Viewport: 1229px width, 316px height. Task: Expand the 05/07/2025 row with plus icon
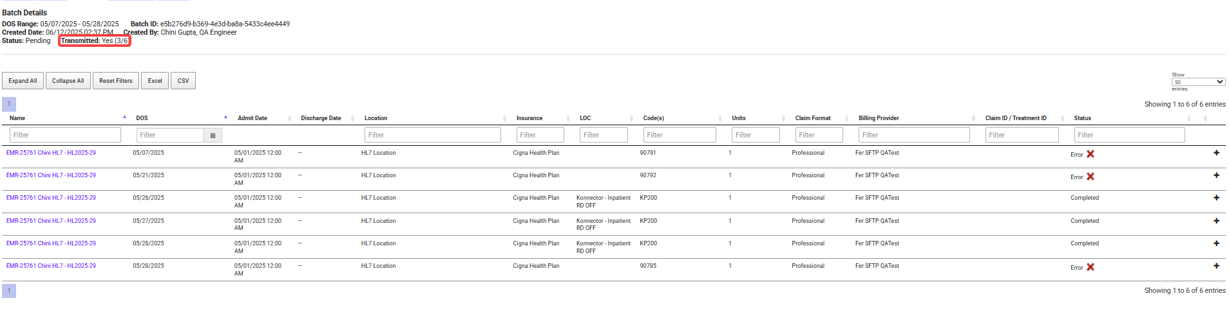[1216, 153]
